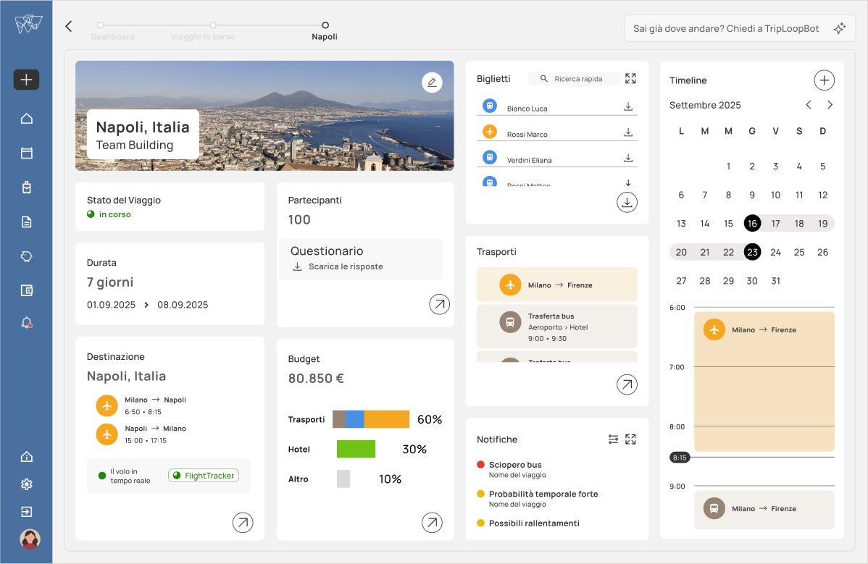The width and height of the screenshot is (868, 564).
Task: Click the FlightTracker button
Action: click(204, 476)
